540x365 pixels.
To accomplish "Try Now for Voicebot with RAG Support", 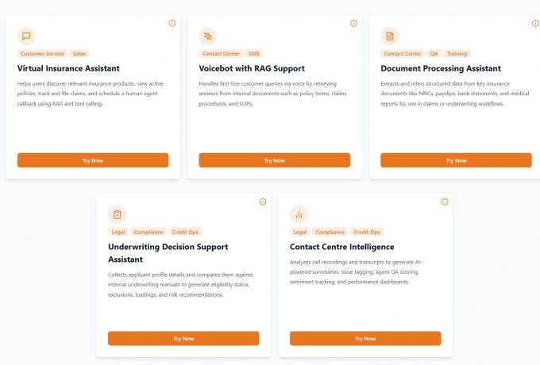I will 275,160.
